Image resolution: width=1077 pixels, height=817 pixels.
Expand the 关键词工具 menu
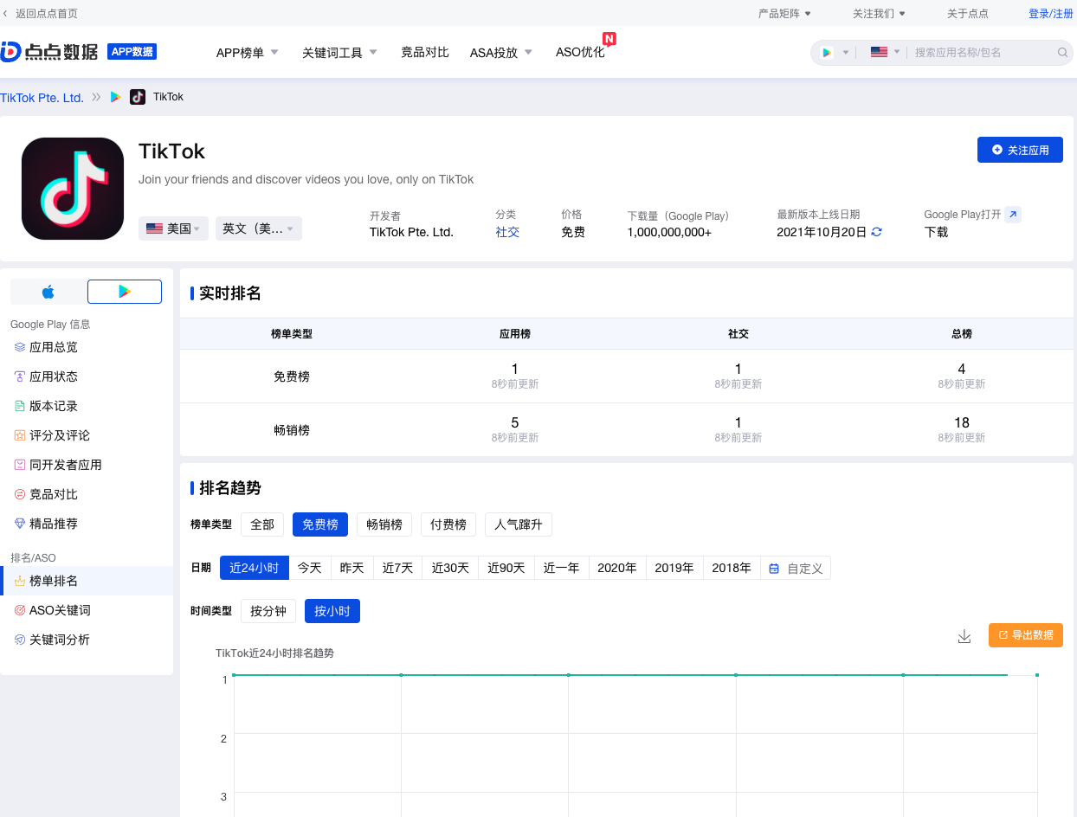(339, 53)
